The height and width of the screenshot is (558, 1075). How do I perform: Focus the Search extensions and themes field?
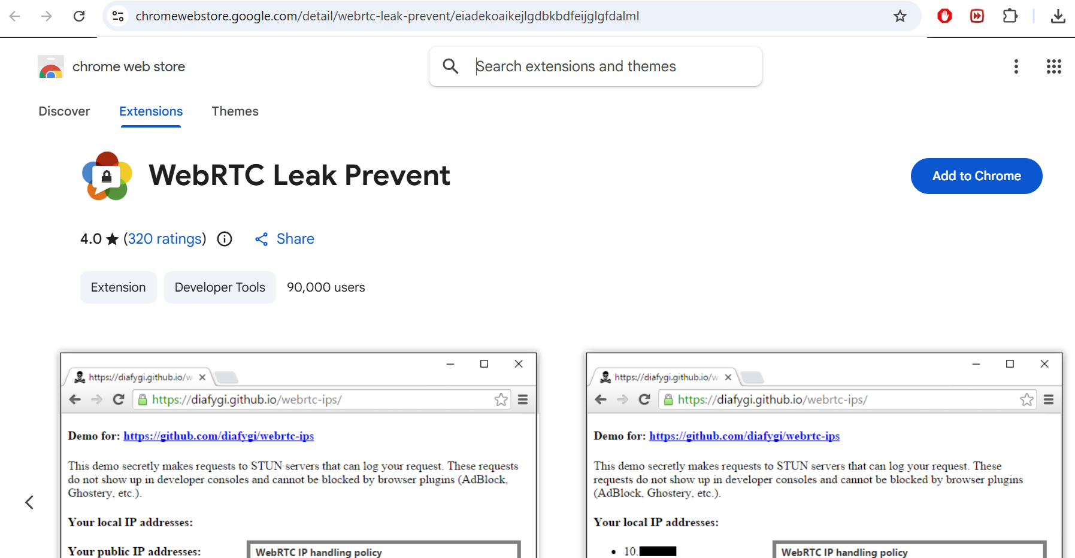[595, 66]
